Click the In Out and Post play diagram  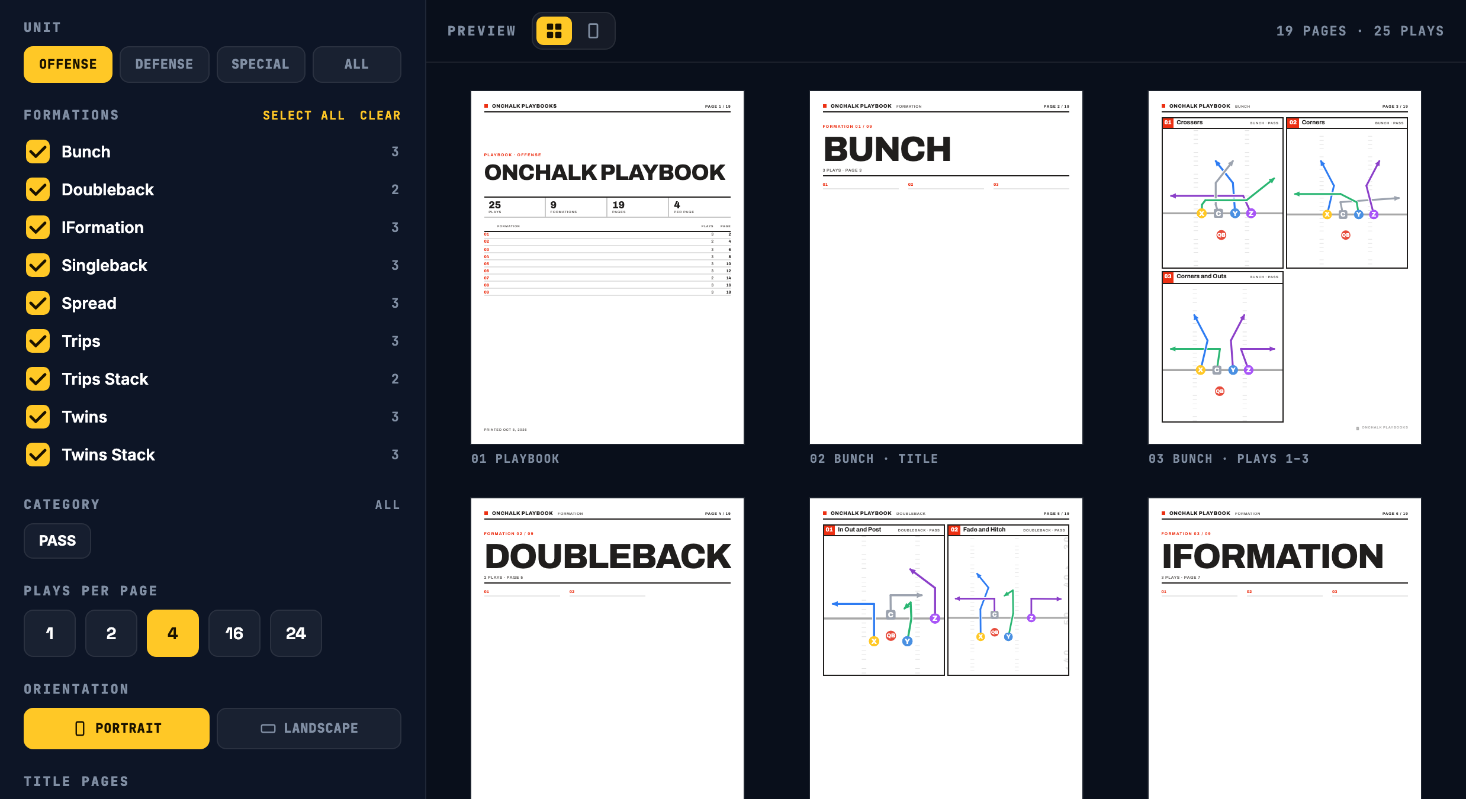pyautogui.click(x=884, y=600)
